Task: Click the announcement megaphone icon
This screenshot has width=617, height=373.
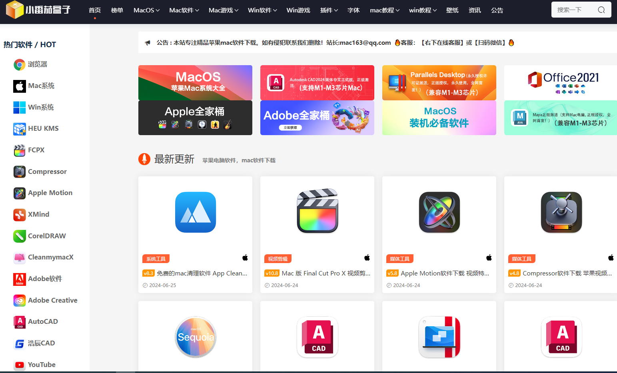Action: (x=148, y=43)
